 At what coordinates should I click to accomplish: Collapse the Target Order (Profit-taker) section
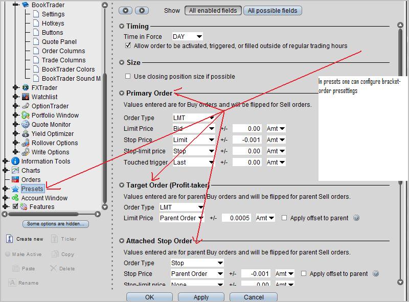click(x=122, y=185)
